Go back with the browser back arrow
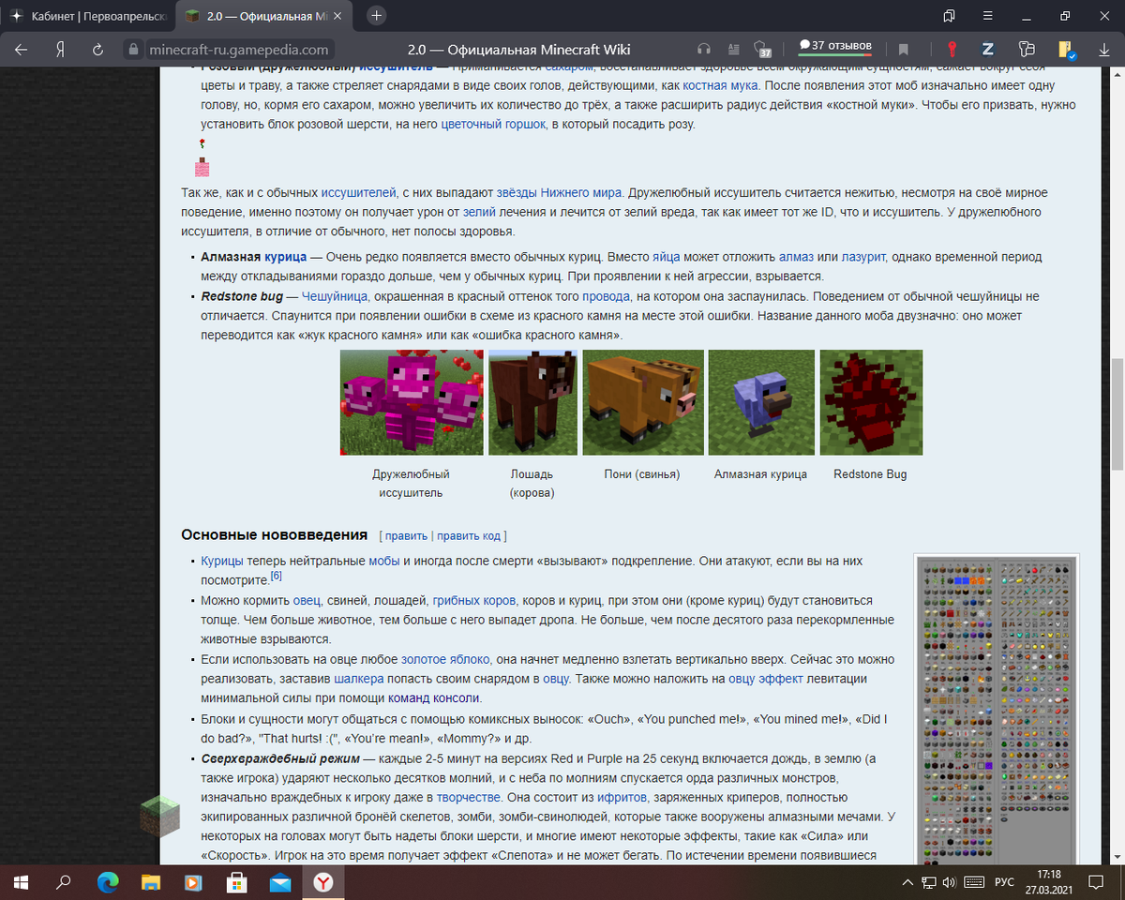This screenshot has height=900, width=1125. click(21, 50)
